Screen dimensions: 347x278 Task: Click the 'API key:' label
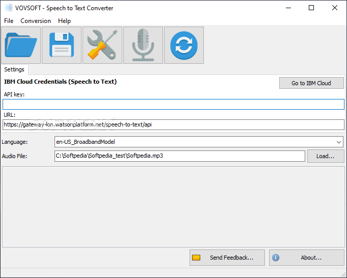pos(14,94)
